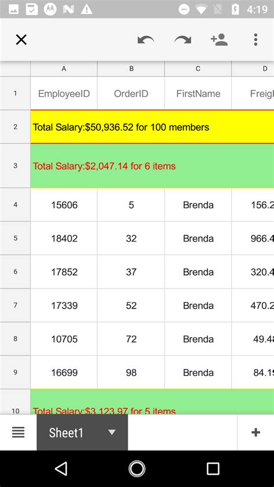Select column A header

tap(64, 69)
